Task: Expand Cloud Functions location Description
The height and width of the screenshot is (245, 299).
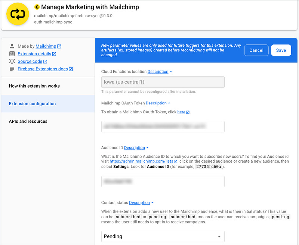Action: 158,72
